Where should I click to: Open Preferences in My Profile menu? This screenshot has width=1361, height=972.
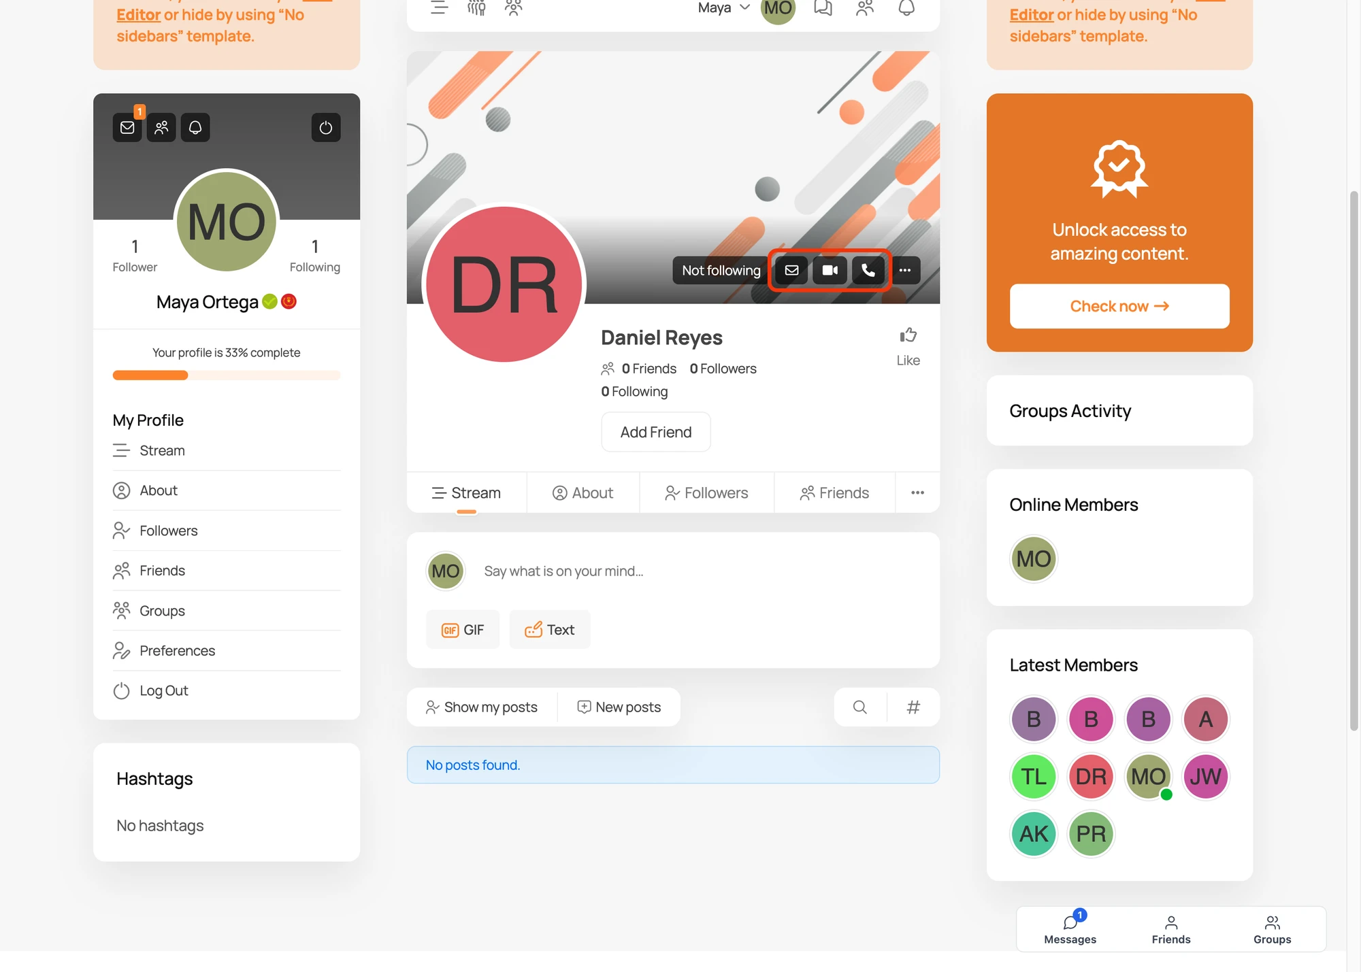227,651
